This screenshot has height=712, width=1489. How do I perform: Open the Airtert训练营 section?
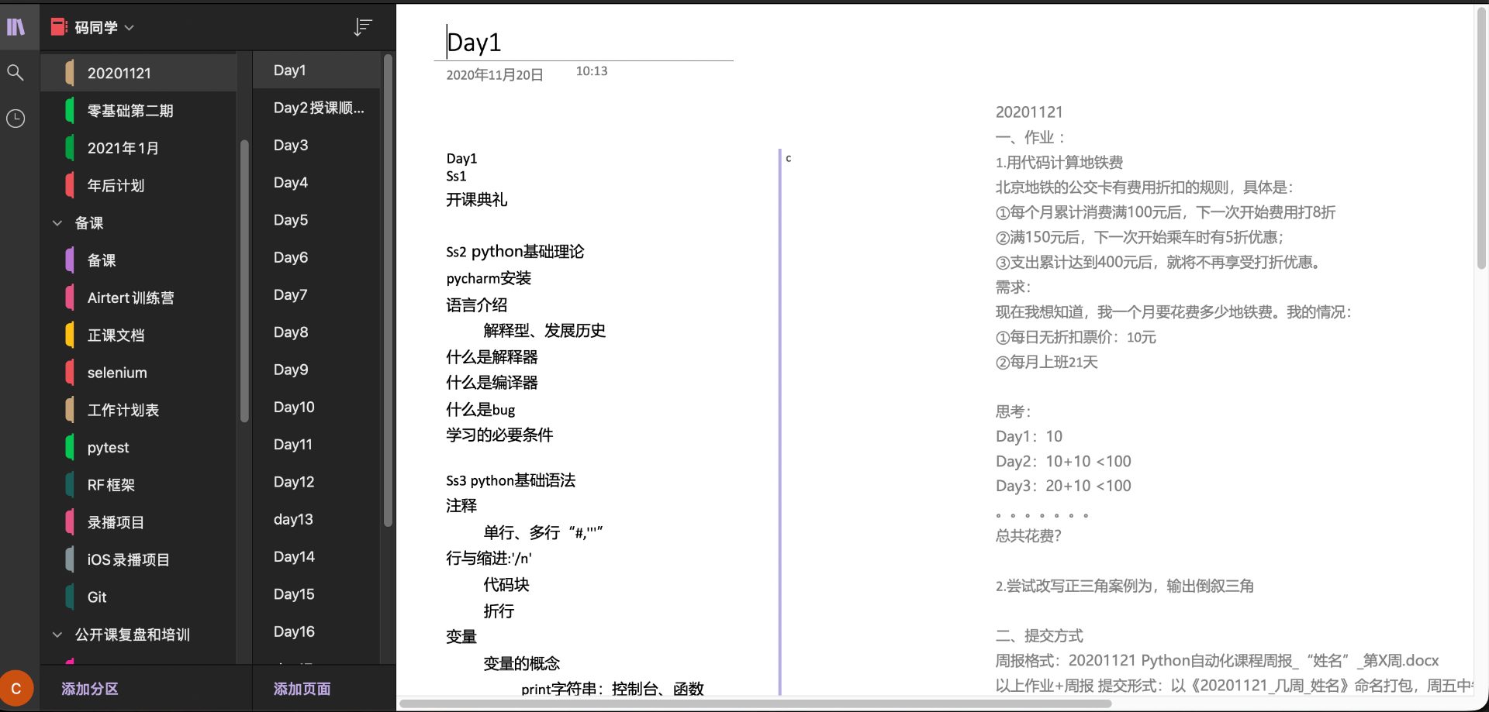pyautogui.click(x=139, y=298)
